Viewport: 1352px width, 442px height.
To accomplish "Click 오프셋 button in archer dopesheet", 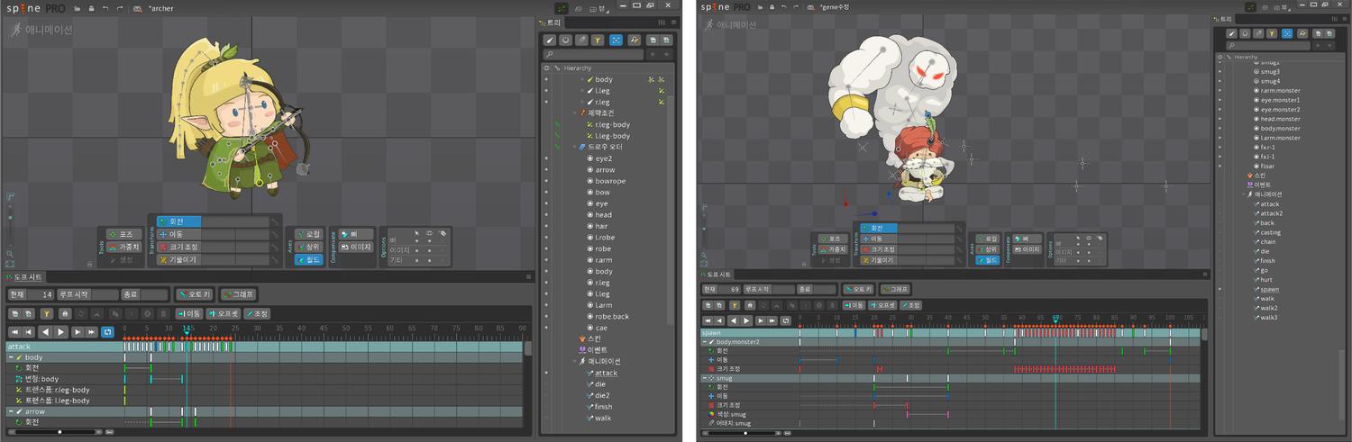I will pyautogui.click(x=223, y=313).
